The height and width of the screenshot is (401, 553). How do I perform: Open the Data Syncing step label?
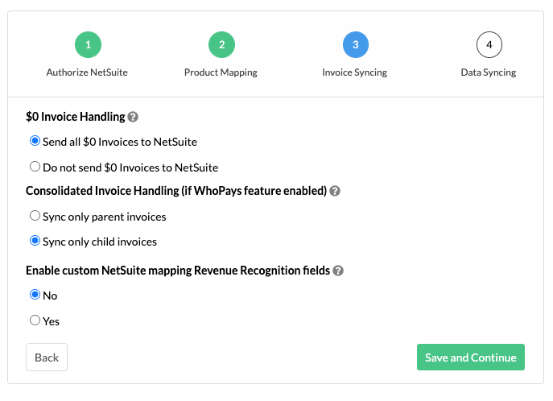489,72
